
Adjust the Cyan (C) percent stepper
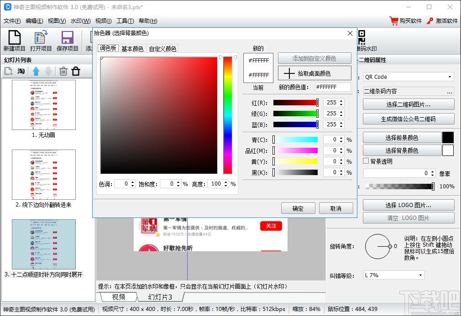coord(341,140)
